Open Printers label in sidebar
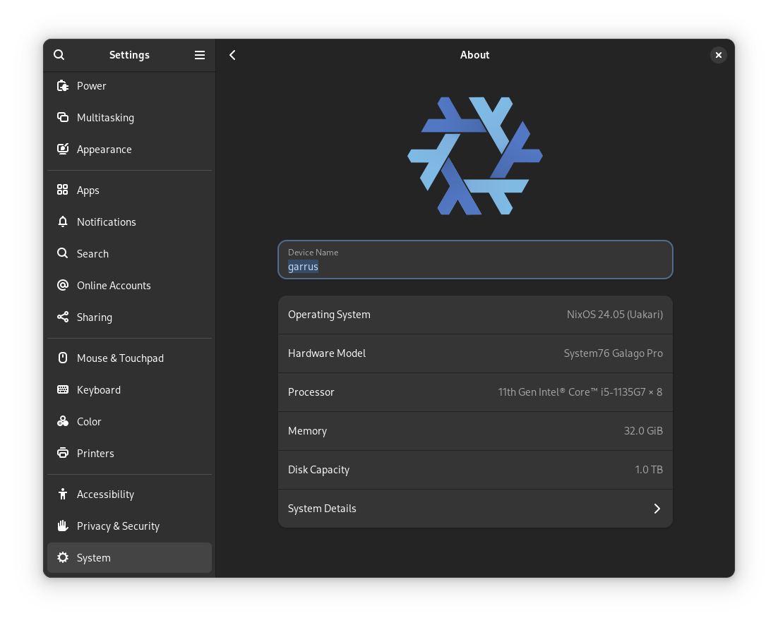778x625 pixels. 95,454
